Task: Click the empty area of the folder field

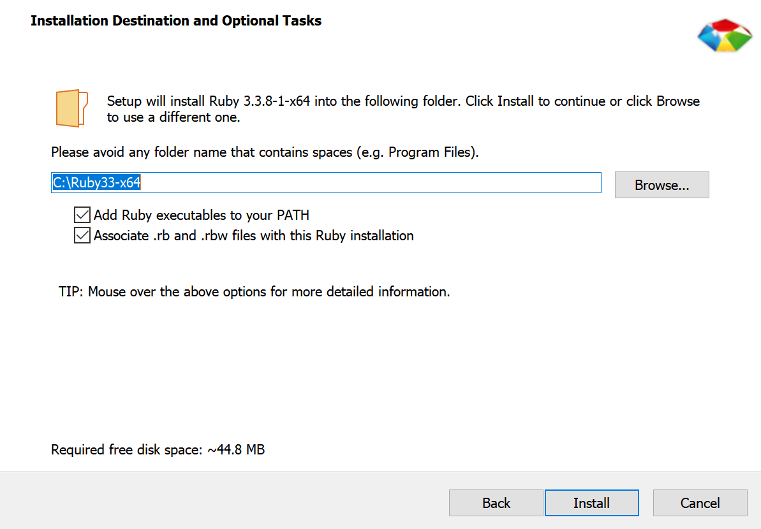Action: point(383,183)
